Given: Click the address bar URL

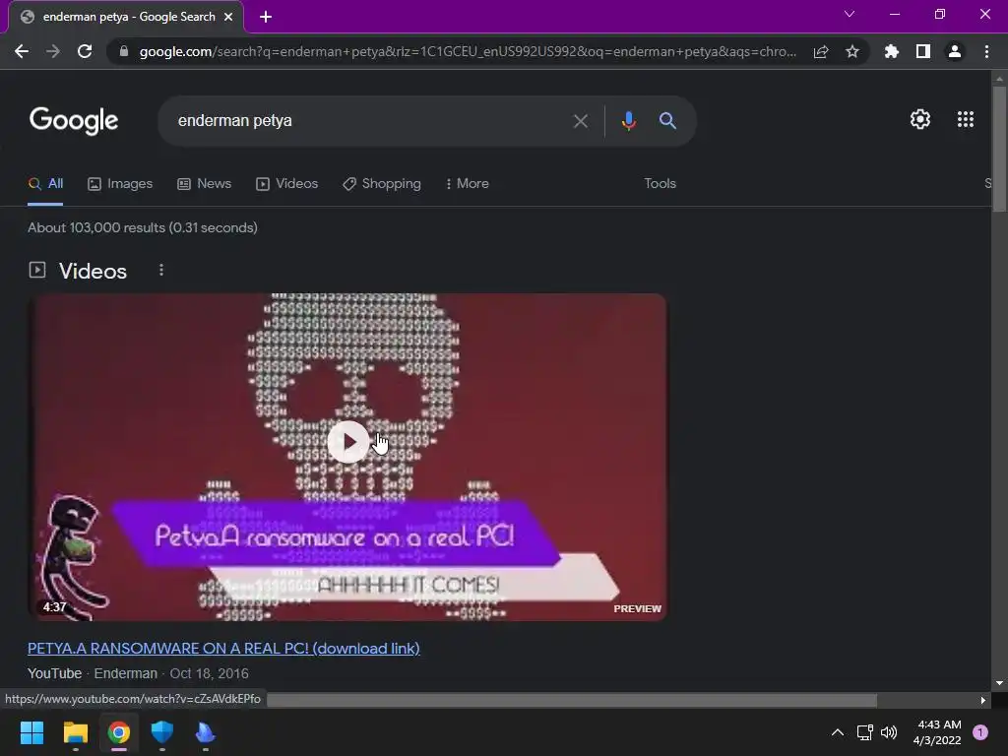Looking at the screenshot, I should pyautogui.click(x=468, y=51).
